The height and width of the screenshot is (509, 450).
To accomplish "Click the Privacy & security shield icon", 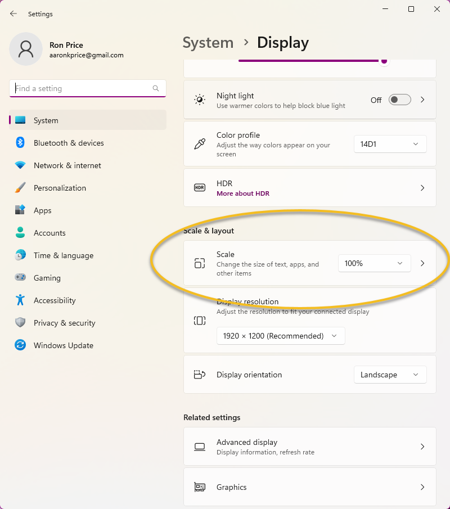I will pos(20,323).
